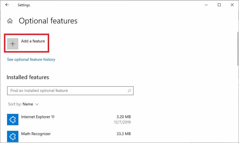Select the Internet Explorer 11 entry
Viewport: 239px width, 143px height.
pyautogui.click(x=69, y=120)
